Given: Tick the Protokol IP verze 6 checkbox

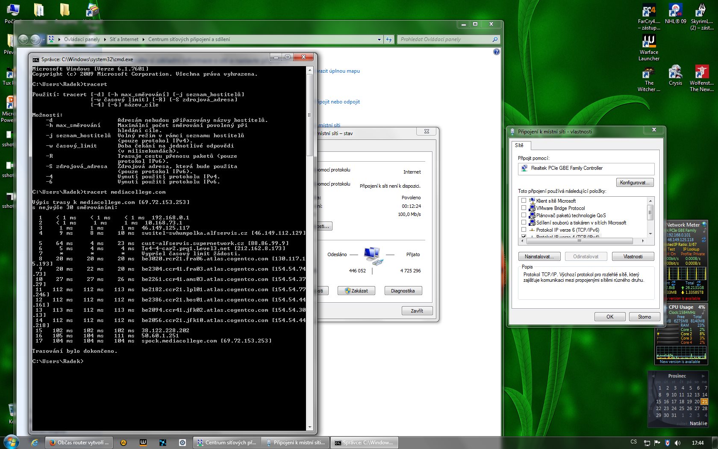Looking at the screenshot, I should 524,230.
